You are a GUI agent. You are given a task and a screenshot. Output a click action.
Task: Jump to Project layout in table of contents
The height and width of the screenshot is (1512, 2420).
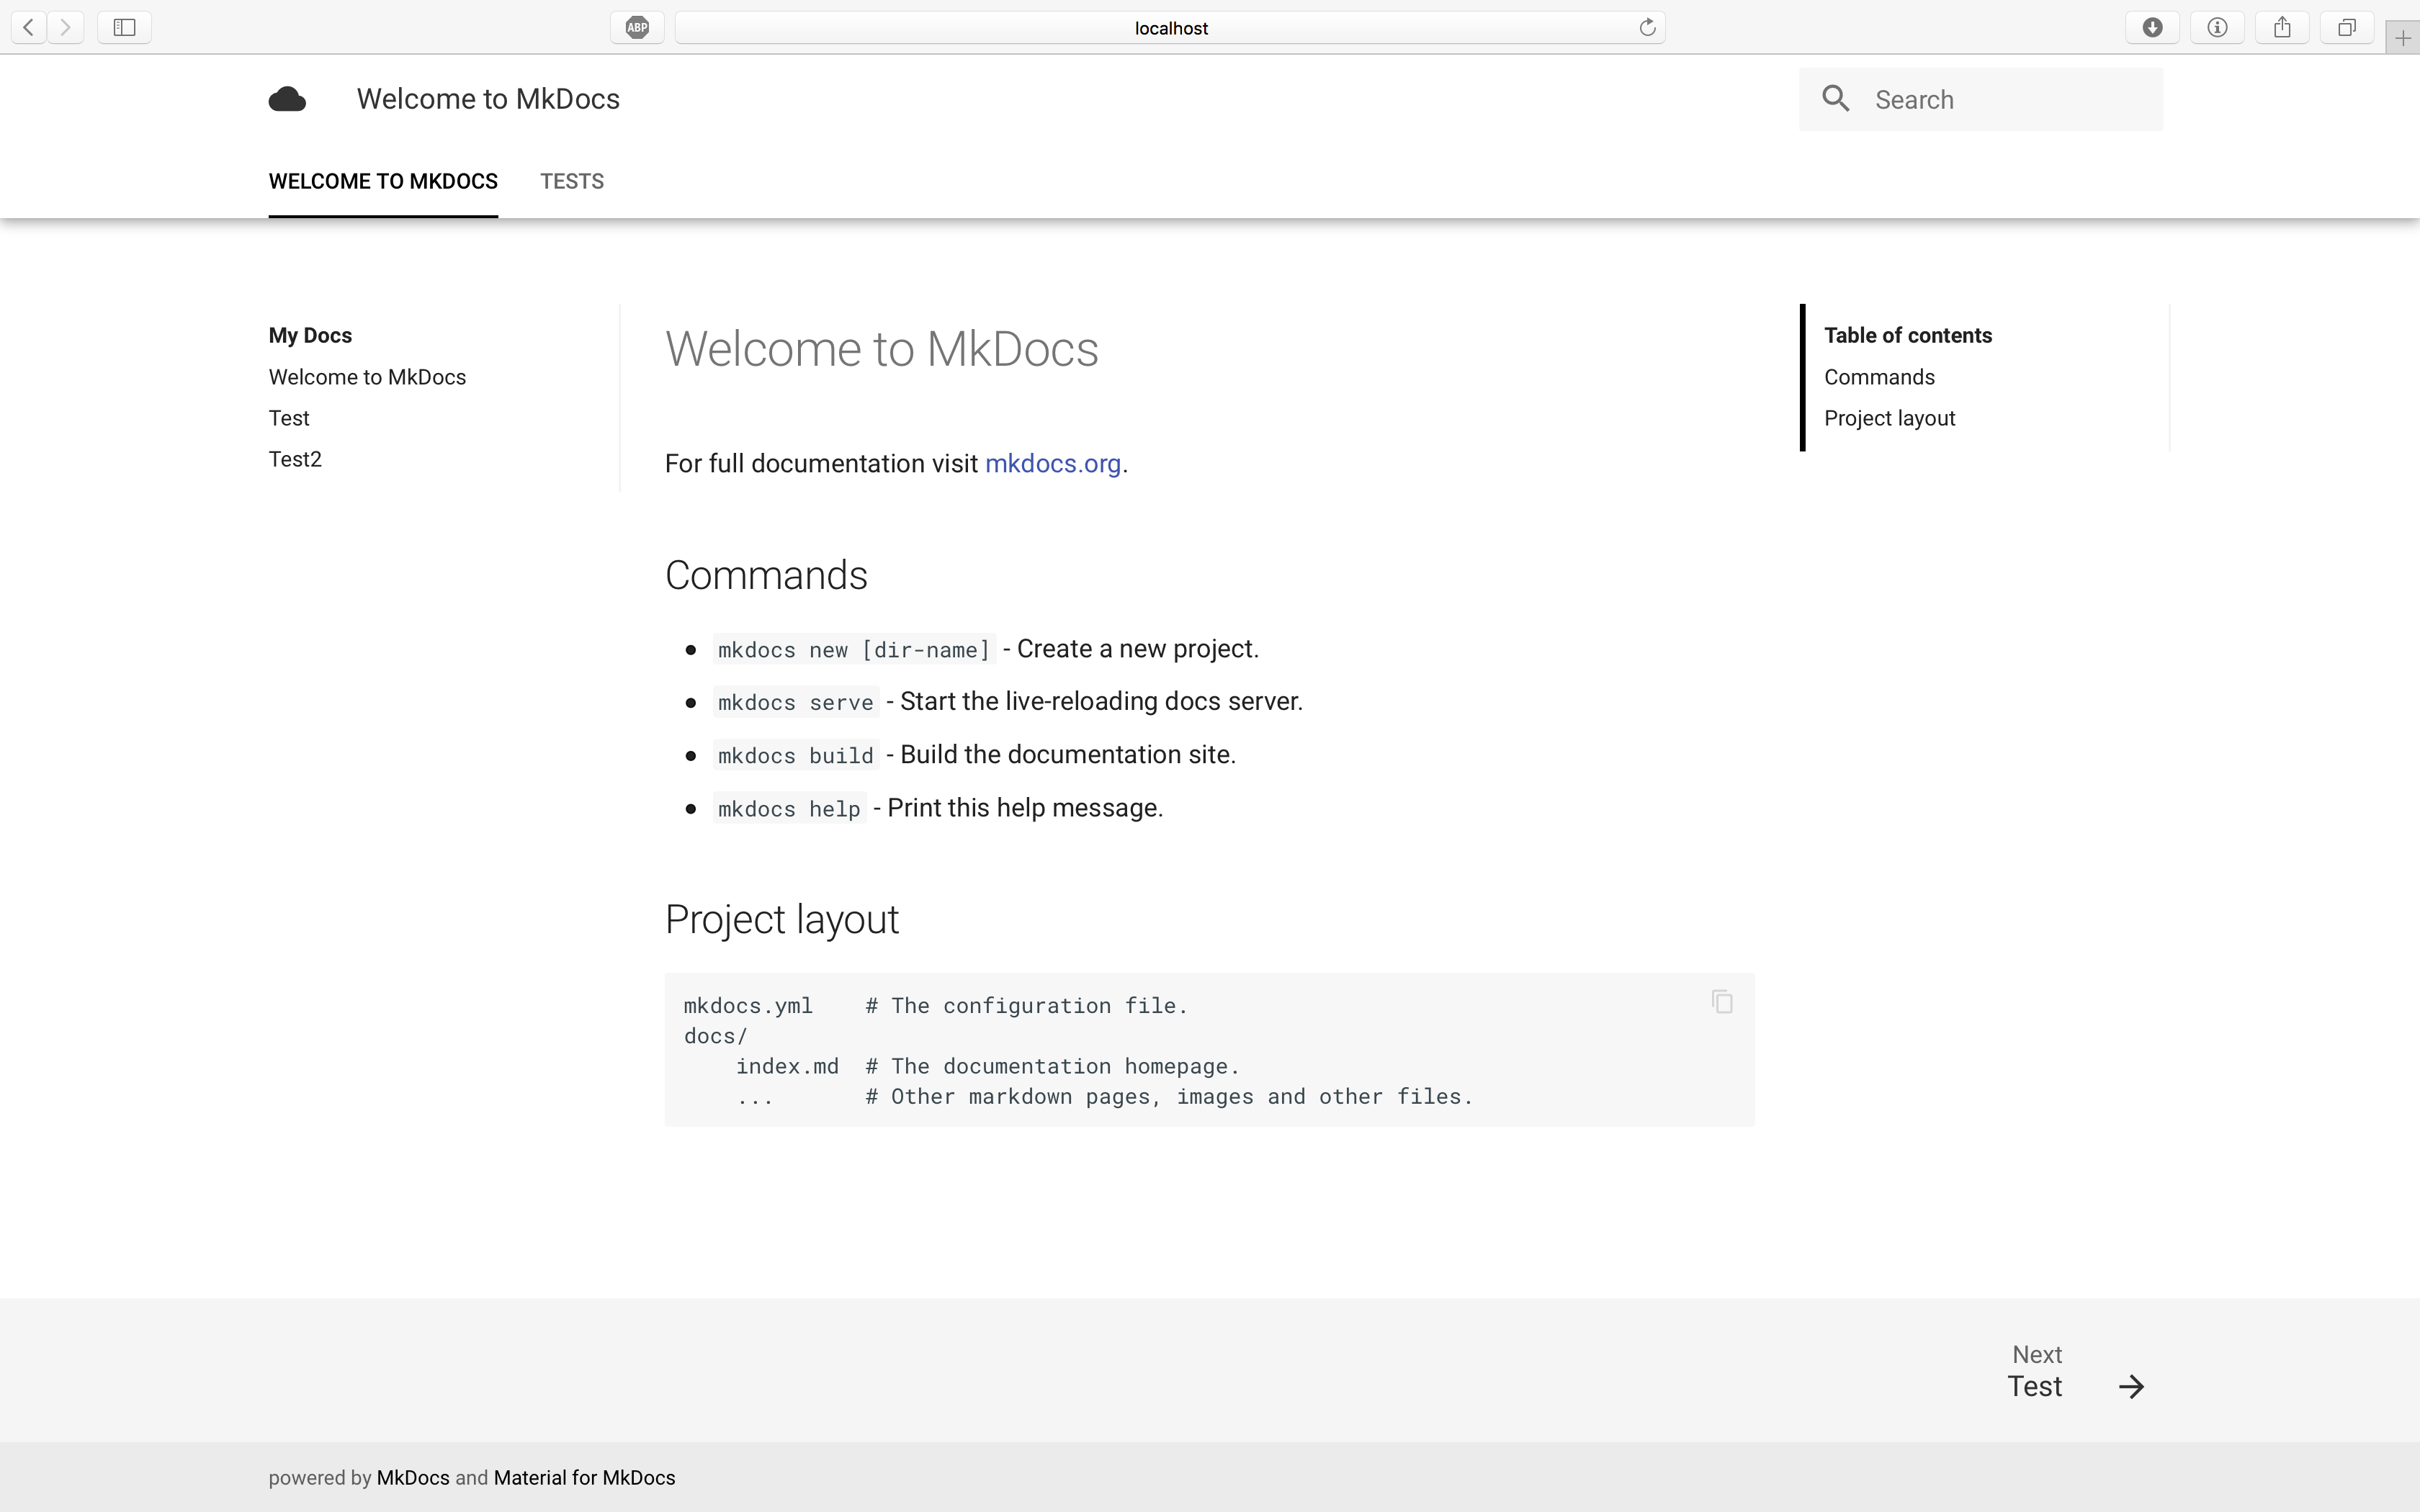pos(1889,418)
